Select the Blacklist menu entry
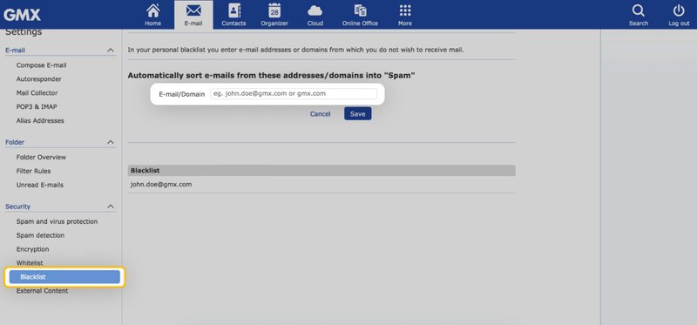 coord(64,277)
